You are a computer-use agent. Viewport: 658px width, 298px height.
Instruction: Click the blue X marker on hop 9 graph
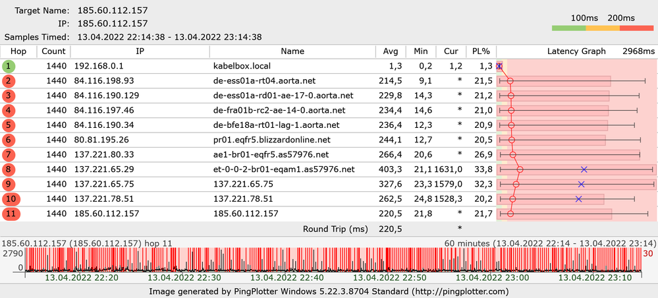(x=581, y=184)
